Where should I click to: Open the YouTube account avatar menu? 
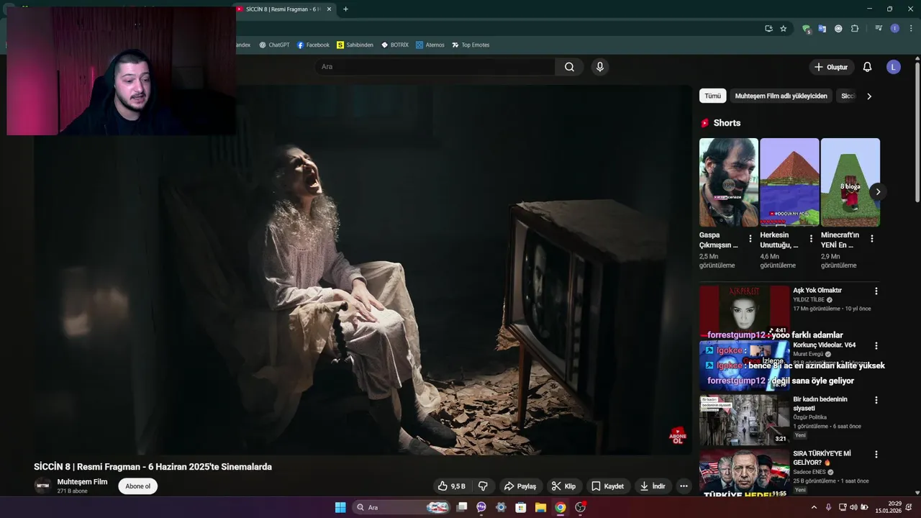coord(894,67)
